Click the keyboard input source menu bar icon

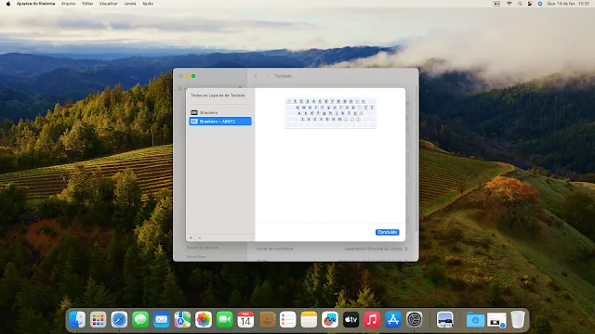click(x=496, y=4)
